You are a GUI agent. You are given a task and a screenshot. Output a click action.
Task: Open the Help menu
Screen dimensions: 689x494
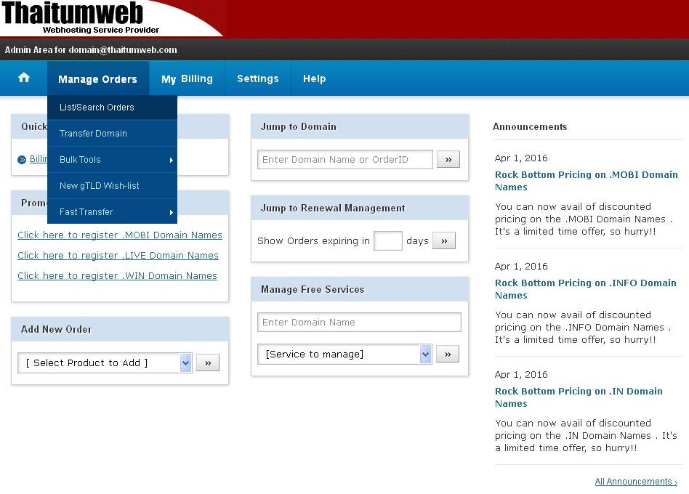pyautogui.click(x=314, y=78)
